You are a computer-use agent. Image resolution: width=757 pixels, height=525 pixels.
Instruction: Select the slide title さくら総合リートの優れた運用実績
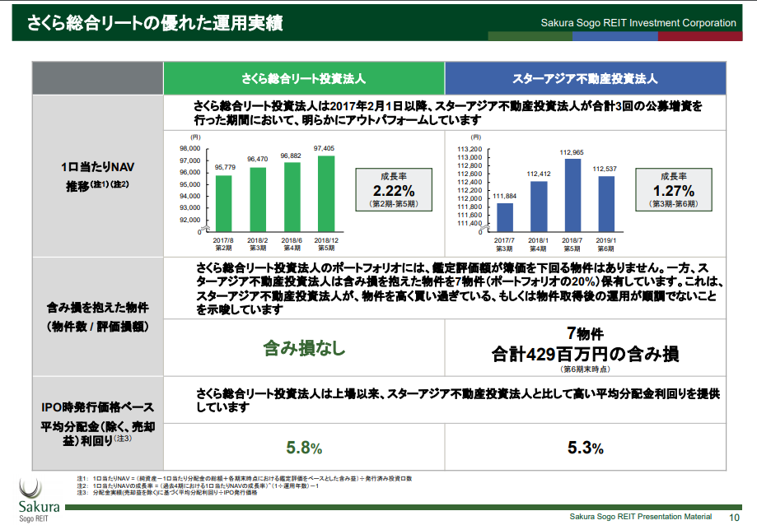155,23
